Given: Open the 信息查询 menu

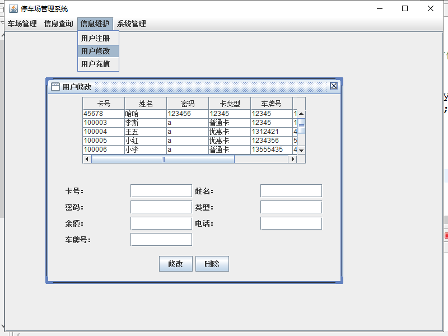Looking at the screenshot, I should (x=59, y=24).
